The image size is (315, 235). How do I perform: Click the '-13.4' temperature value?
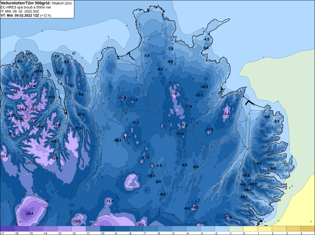pos(77,221)
